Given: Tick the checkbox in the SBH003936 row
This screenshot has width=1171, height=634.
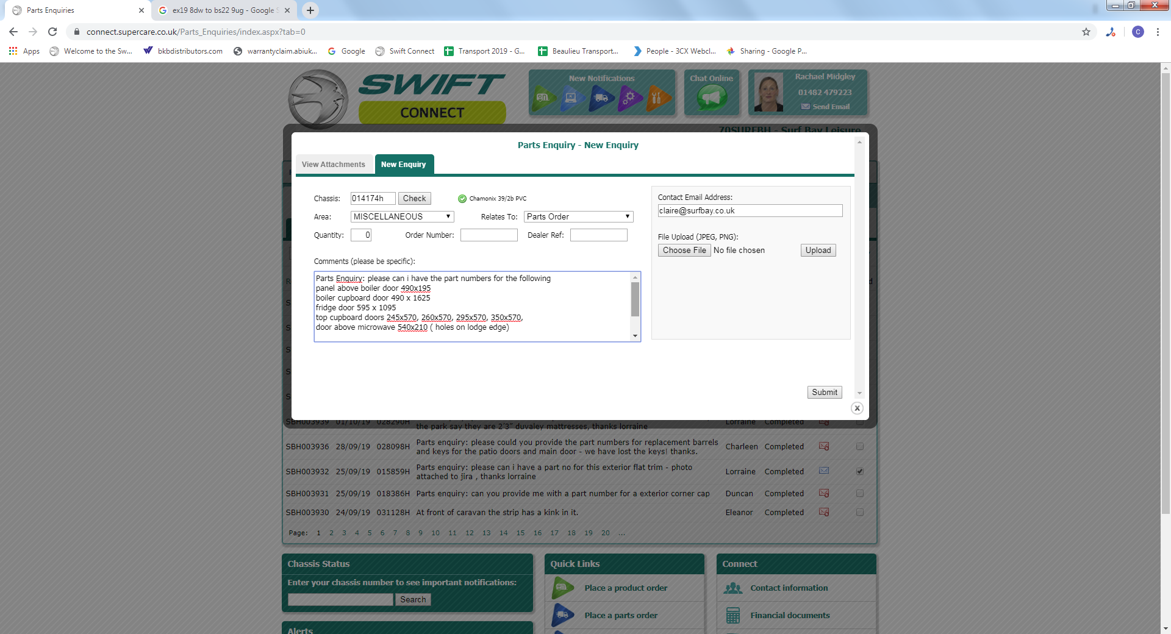Looking at the screenshot, I should [860, 446].
